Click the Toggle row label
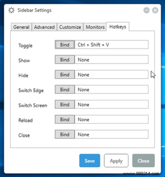This screenshot has height=177, width=165. click(26, 46)
